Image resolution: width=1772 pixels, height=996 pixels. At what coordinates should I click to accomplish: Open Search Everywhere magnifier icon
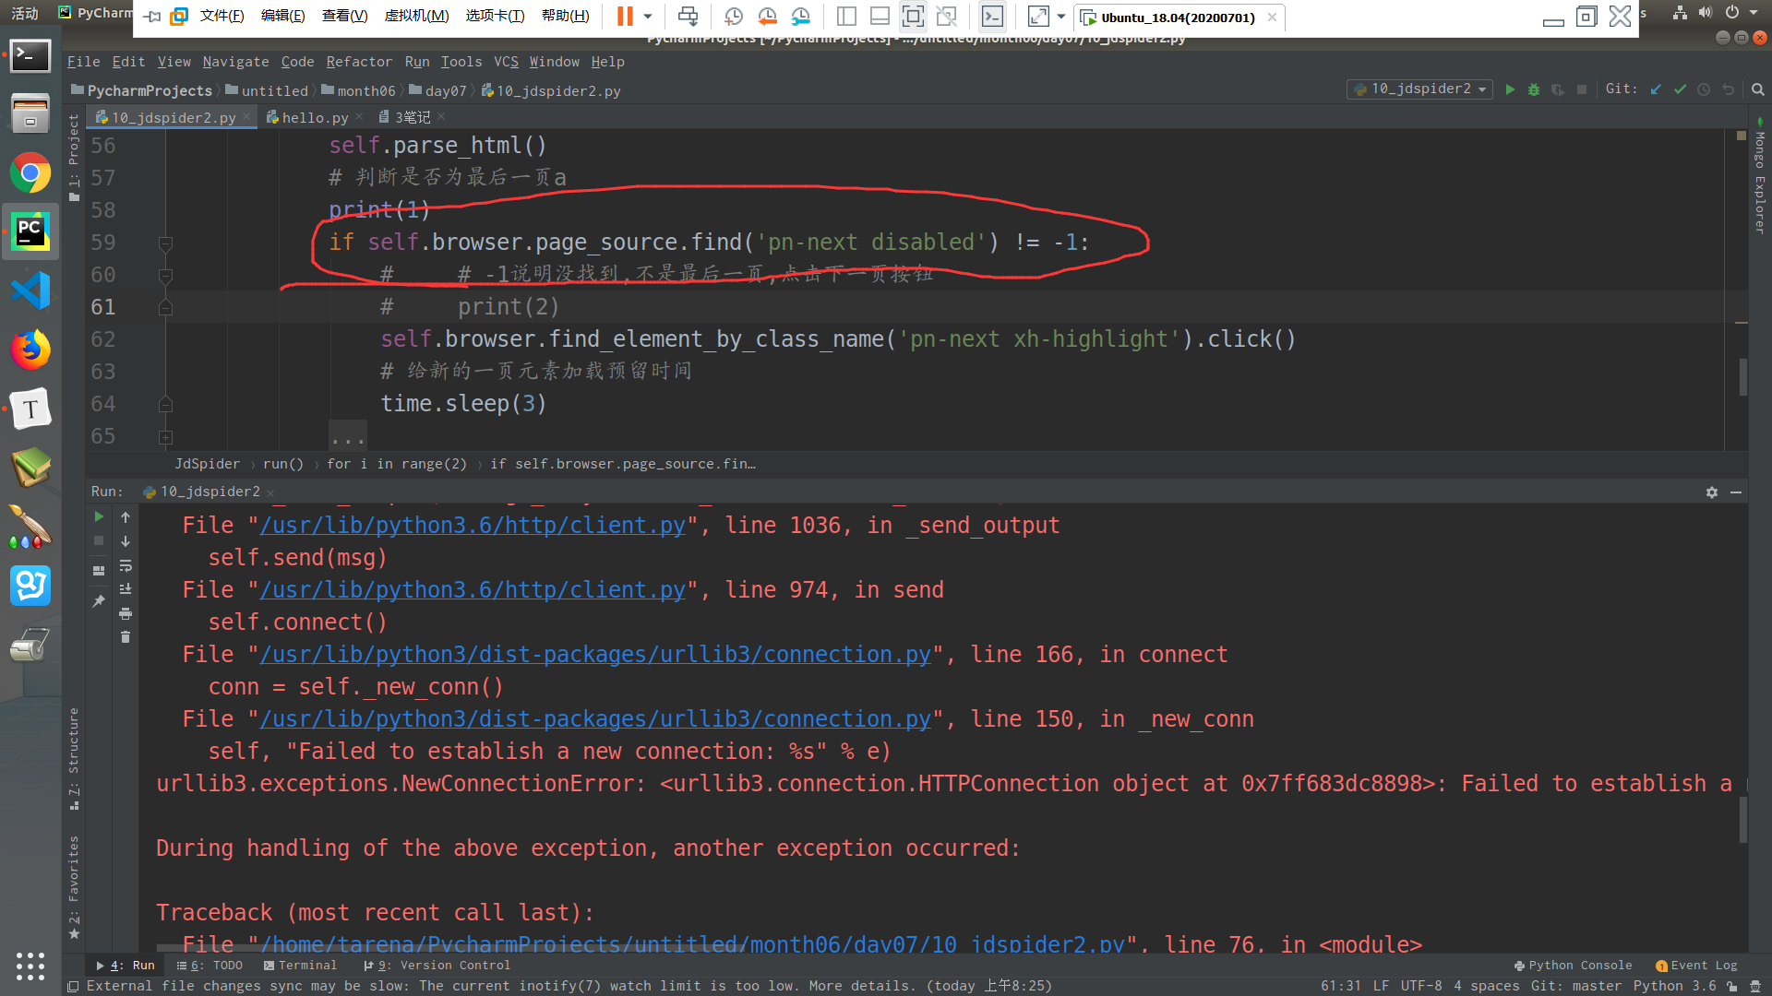pos(1757,89)
